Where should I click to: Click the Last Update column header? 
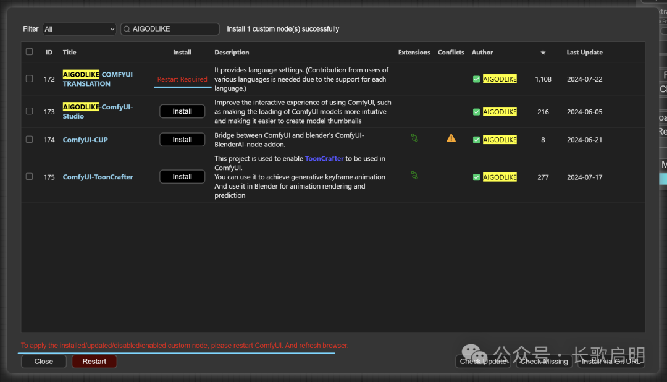pos(584,53)
